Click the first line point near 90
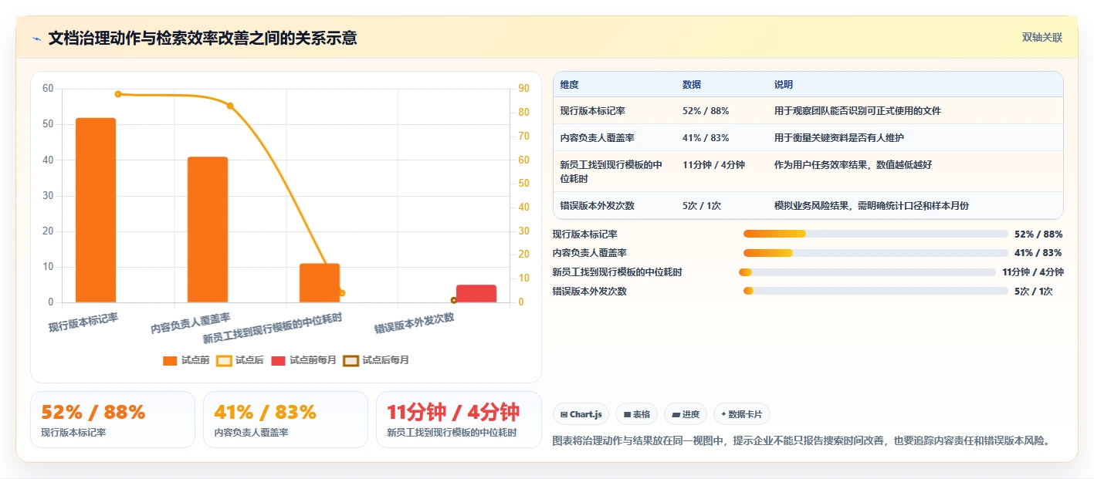 tap(118, 94)
